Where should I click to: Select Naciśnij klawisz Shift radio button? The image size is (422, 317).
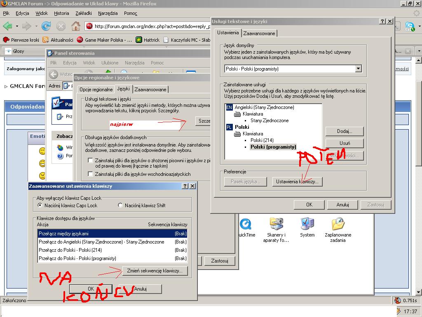[120, 205]
